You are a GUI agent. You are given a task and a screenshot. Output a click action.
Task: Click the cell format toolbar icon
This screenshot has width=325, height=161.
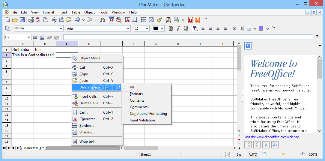[135, 20]
